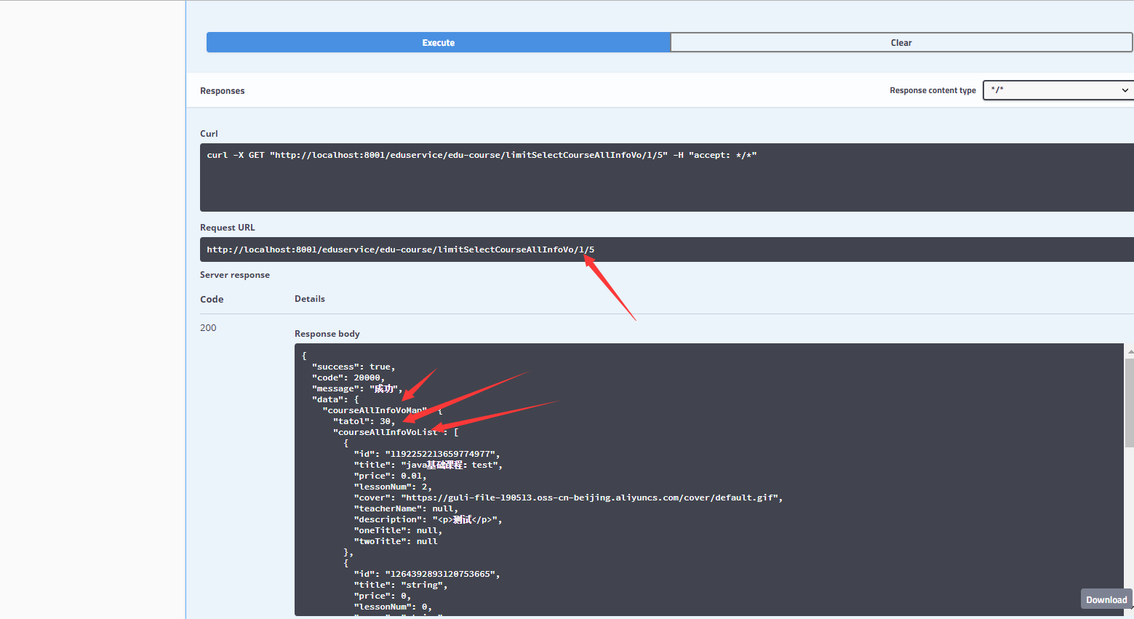Click the scroll-up arrow of response body
The image size is (1134, 619).
(1130, 351)
